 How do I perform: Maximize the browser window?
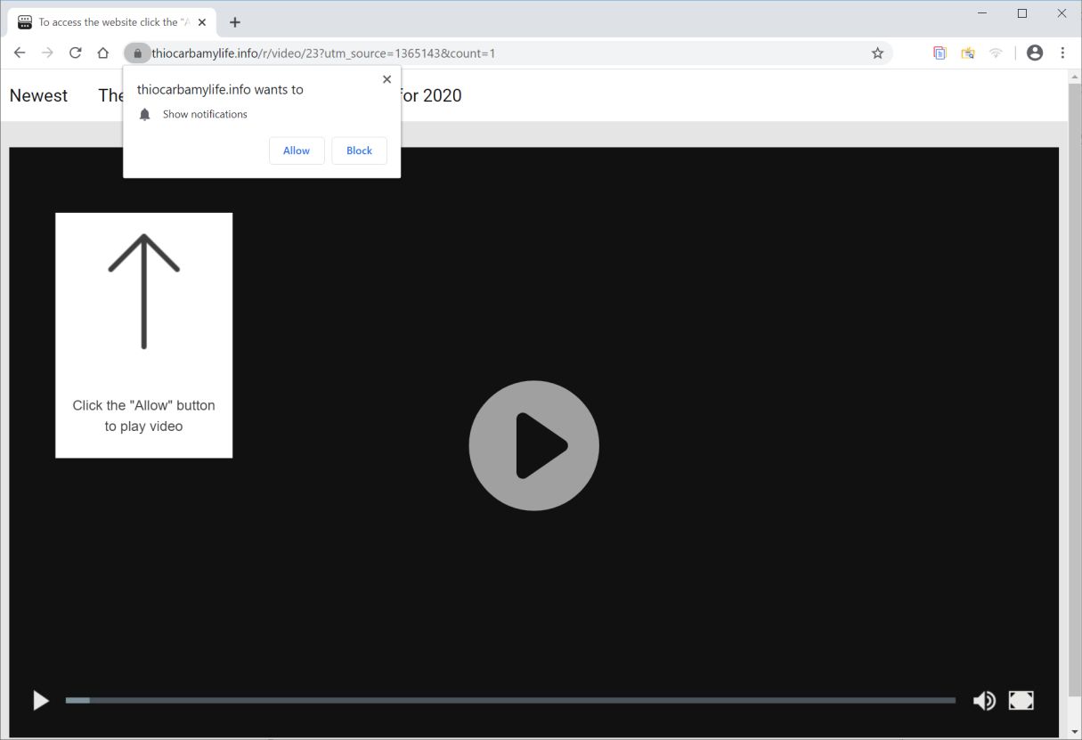click(x=1022, y=13)
